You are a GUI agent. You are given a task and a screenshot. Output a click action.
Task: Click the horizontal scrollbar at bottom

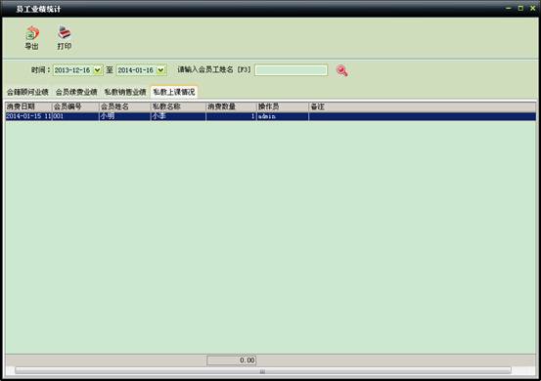263,371
